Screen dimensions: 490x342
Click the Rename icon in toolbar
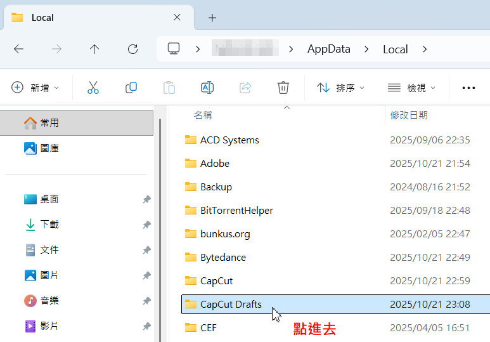click(x=207, y=88)
